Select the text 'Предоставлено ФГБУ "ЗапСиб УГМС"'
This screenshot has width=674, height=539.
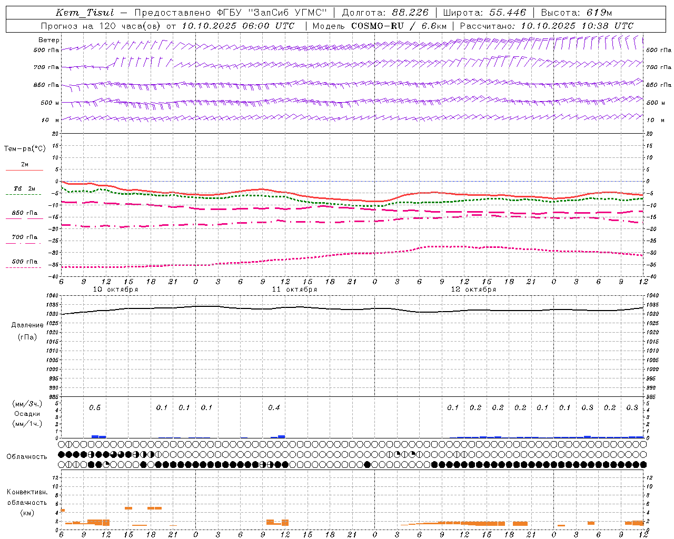[231, 13]
